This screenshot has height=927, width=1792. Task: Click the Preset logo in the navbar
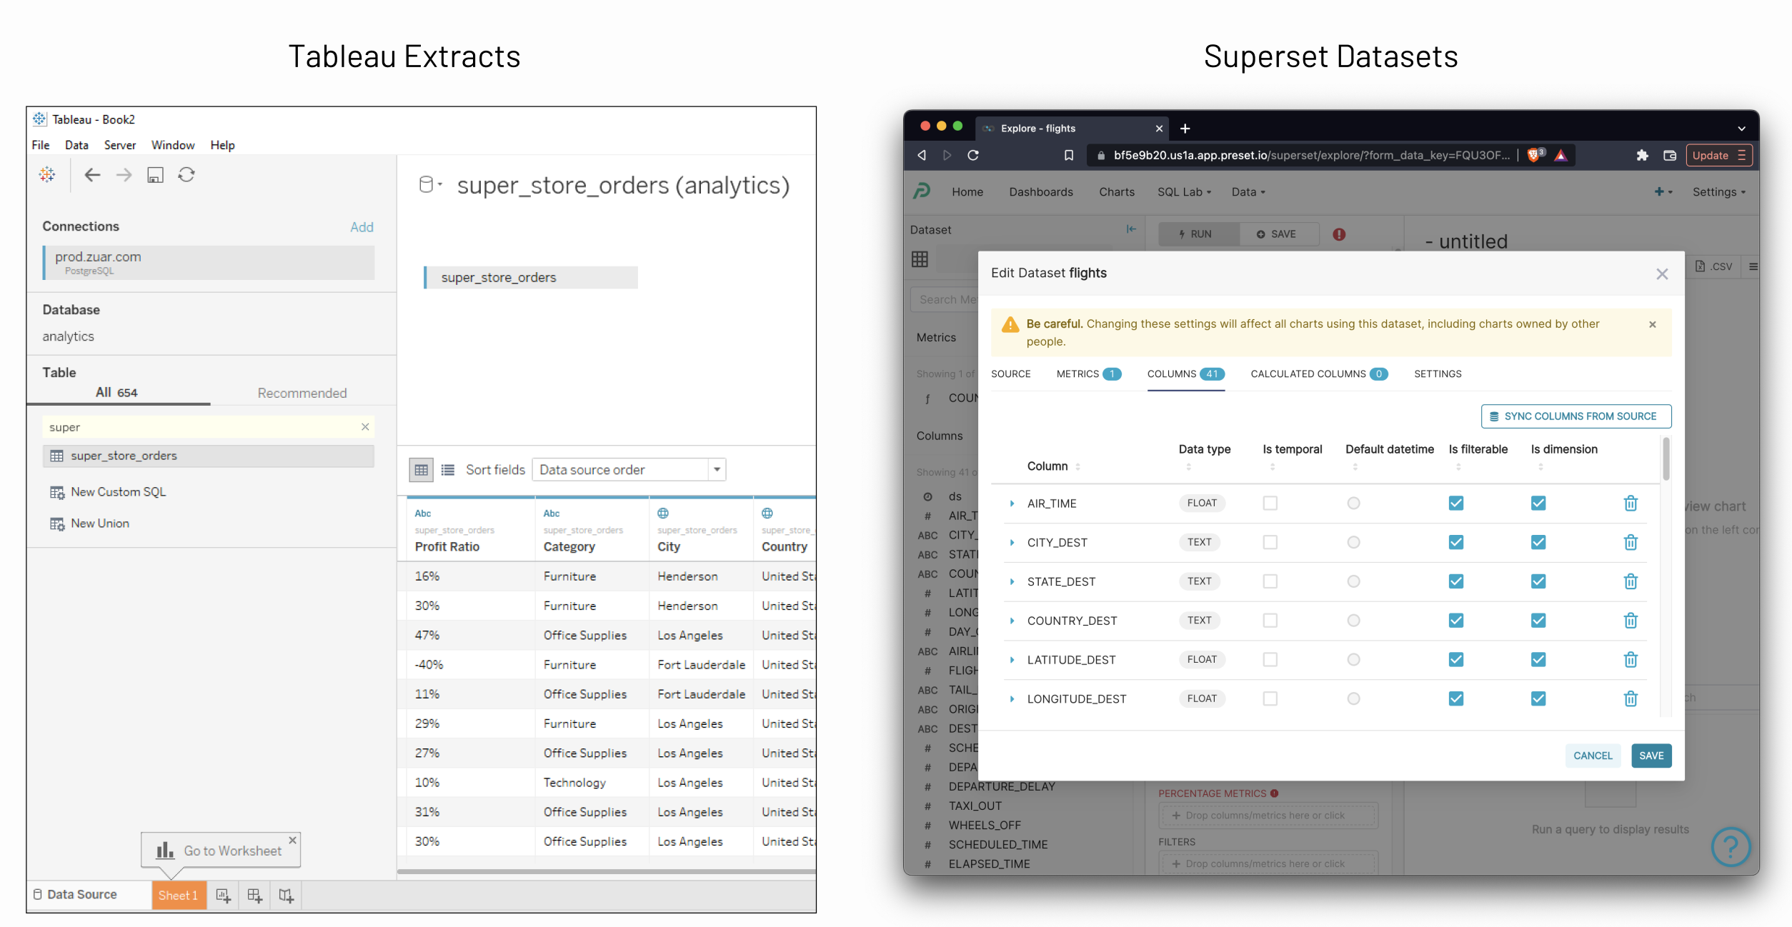pos(921,191)
